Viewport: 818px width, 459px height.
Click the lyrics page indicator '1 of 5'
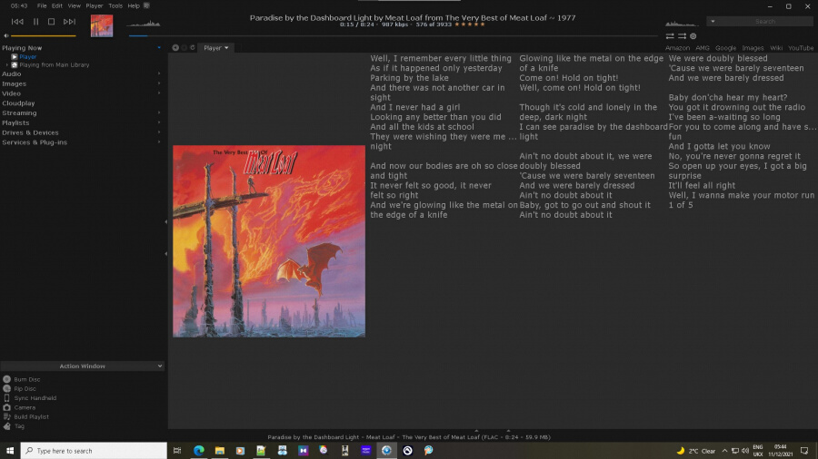[681, 205]
